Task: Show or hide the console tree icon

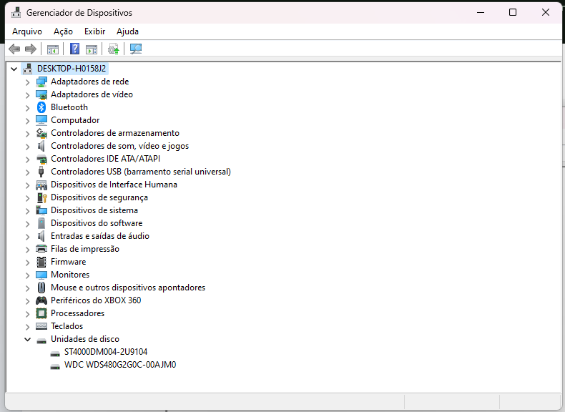Action: (53, 49)
